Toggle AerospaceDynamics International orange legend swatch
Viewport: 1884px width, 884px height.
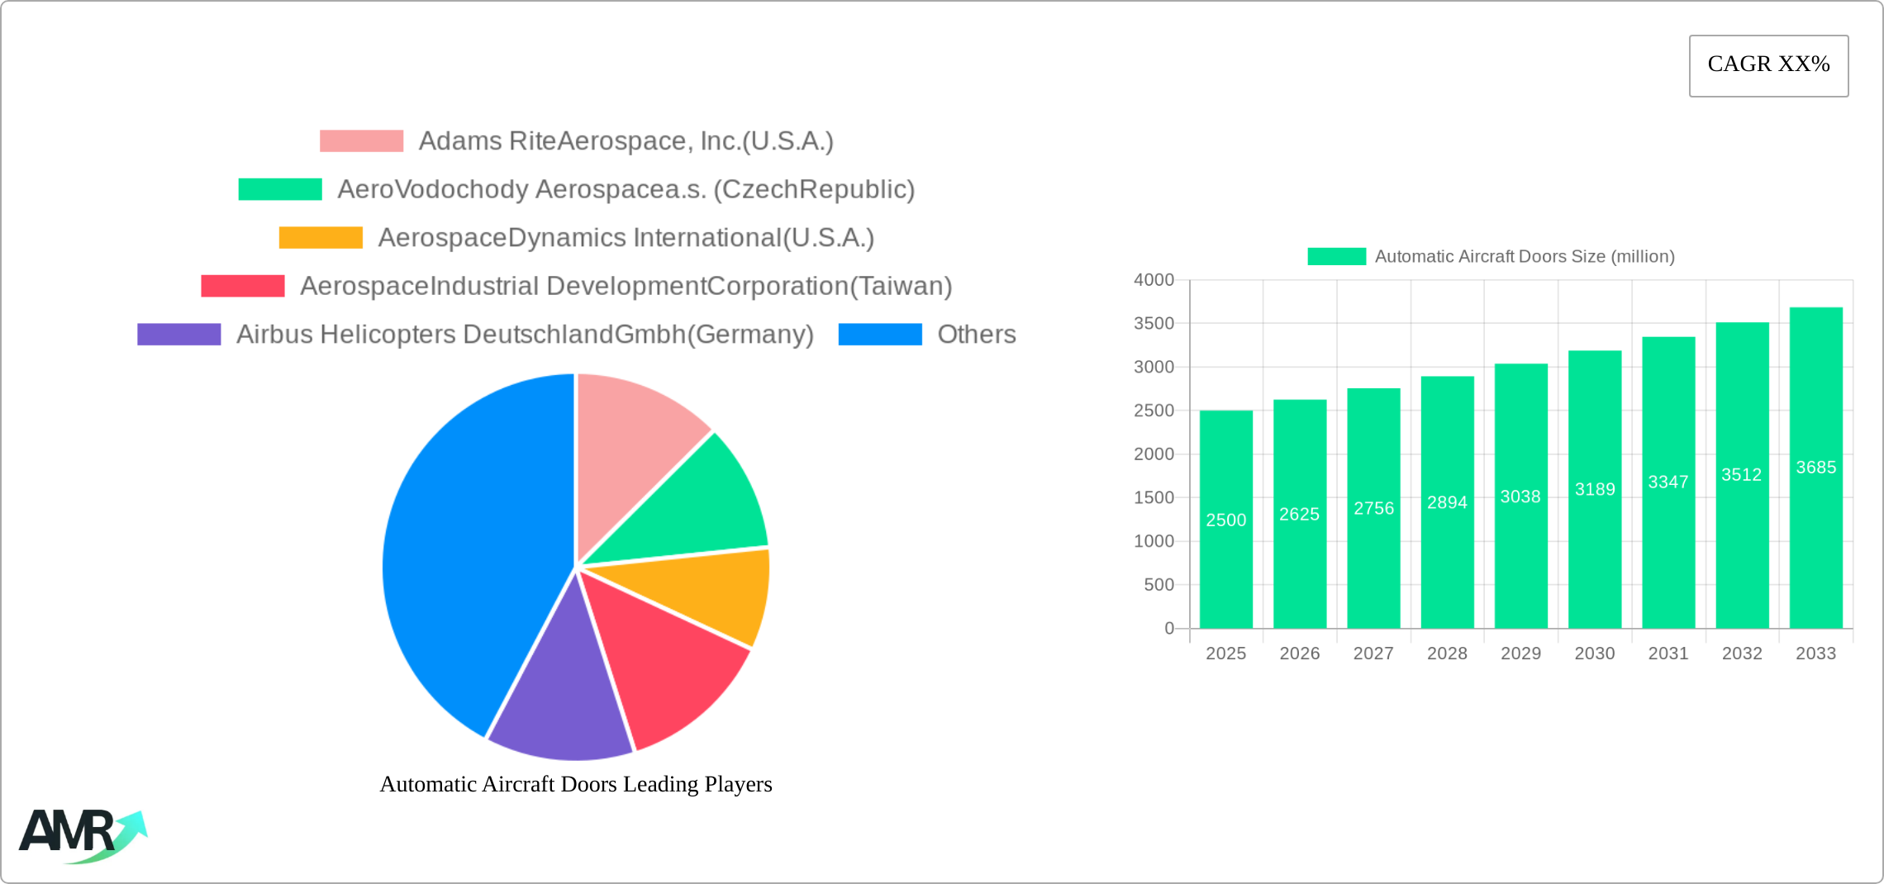pos(321,238)
